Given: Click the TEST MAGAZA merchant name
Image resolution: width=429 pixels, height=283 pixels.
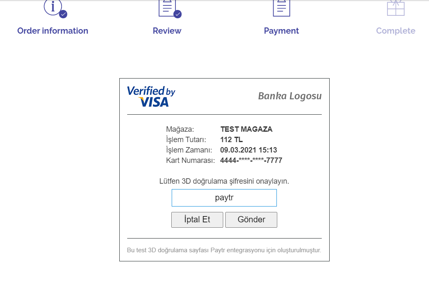Looking at the screenshot, I should click(x=246, y=129).
